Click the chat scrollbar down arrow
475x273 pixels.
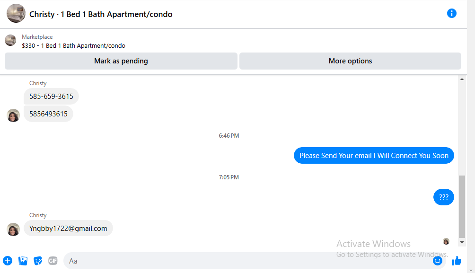point(462,242)
